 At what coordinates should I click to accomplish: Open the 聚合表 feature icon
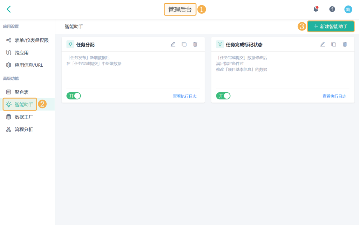(x=8, y=92)
